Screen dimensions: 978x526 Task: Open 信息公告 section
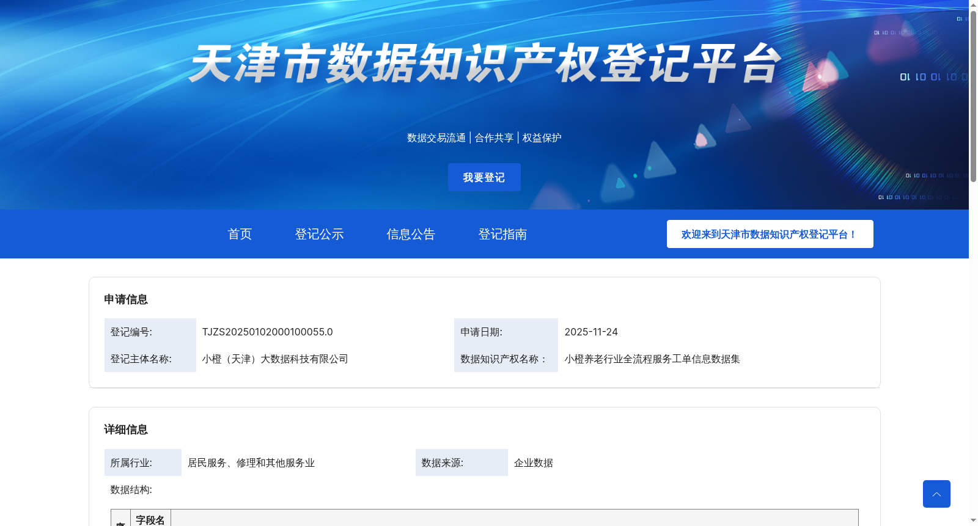click(x=411, y=234)
